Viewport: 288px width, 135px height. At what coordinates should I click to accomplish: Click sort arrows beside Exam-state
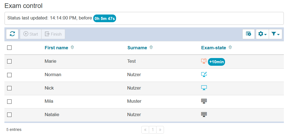(x=230, y=48)
